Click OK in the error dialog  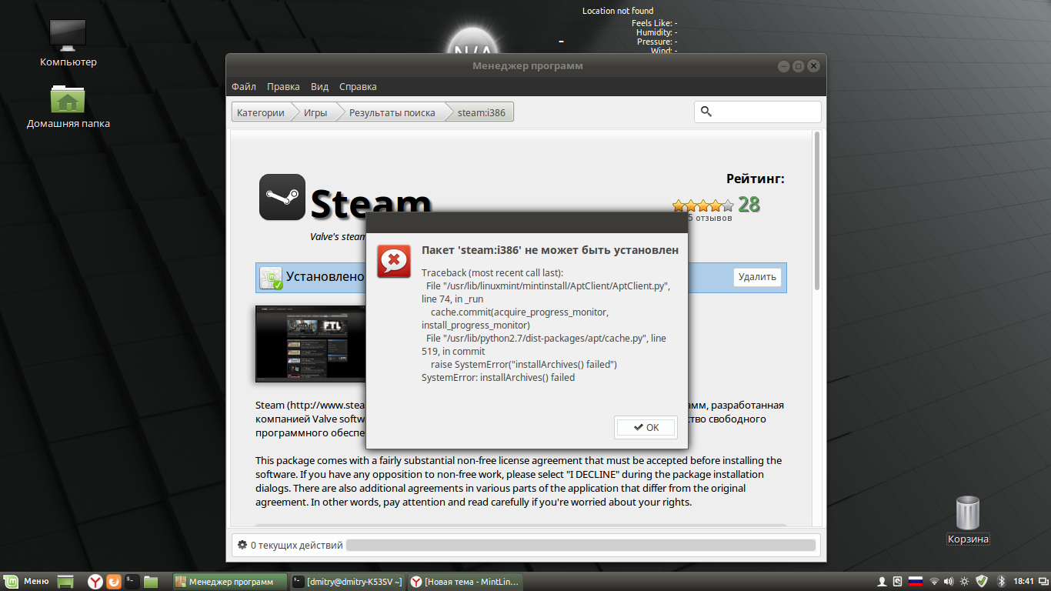point(646,427)
